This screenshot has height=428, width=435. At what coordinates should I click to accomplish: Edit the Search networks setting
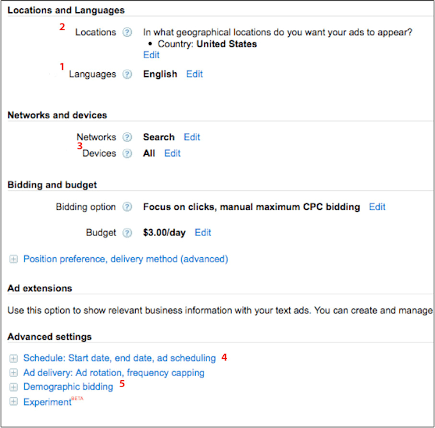coord(192,138)
